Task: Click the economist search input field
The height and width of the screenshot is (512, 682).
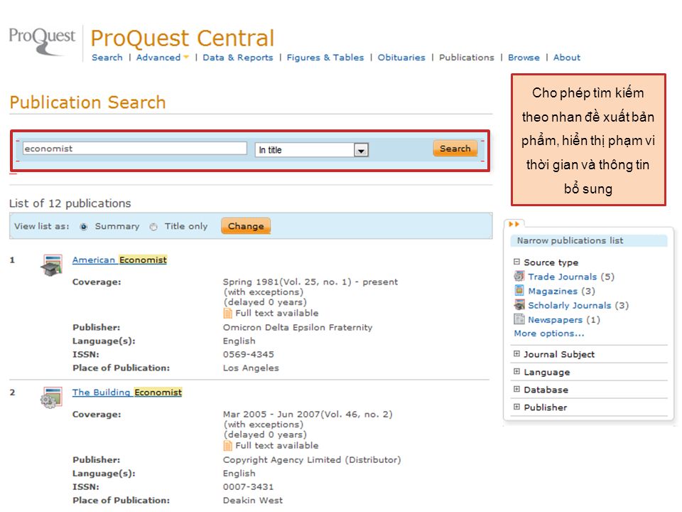Action: 135,149
